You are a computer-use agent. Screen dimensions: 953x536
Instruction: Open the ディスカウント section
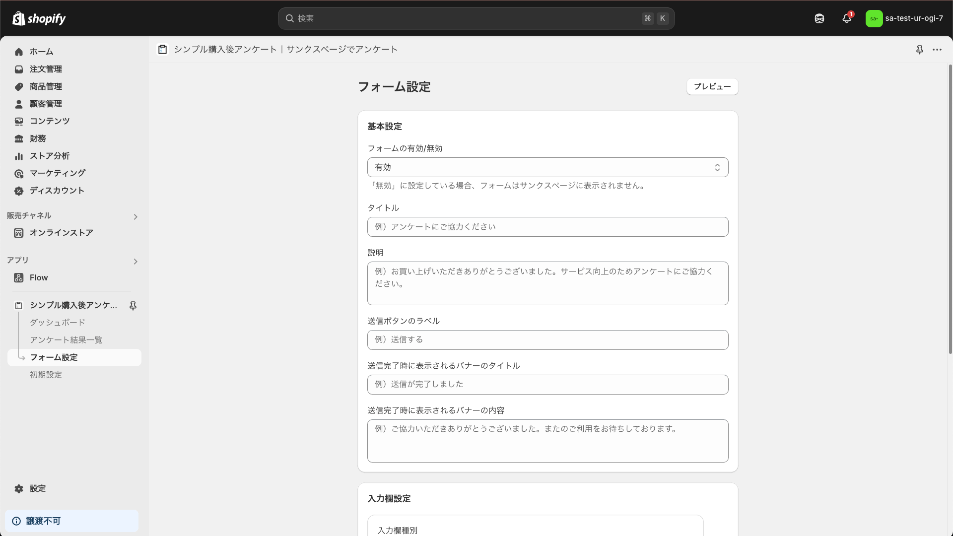pyautogui.click(x=57, y=191)
